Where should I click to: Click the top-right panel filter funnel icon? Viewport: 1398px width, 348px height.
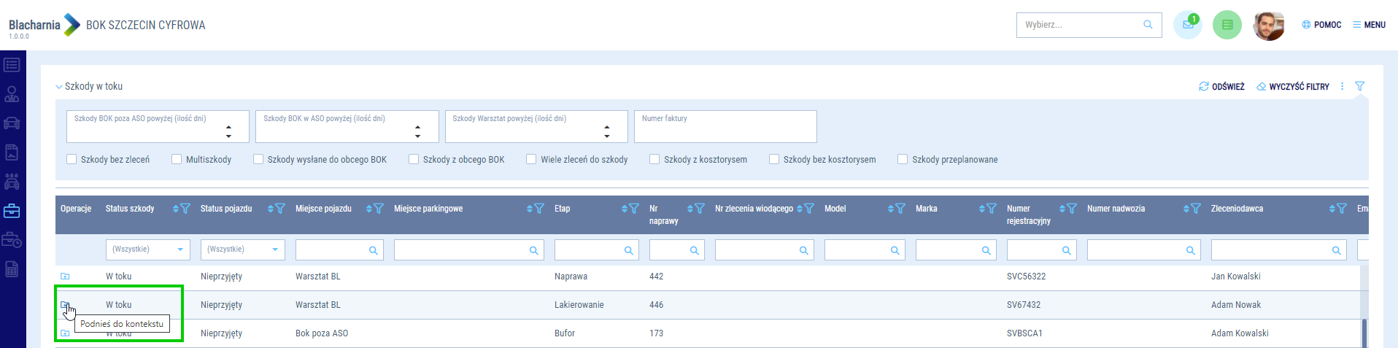[1359, 86]
